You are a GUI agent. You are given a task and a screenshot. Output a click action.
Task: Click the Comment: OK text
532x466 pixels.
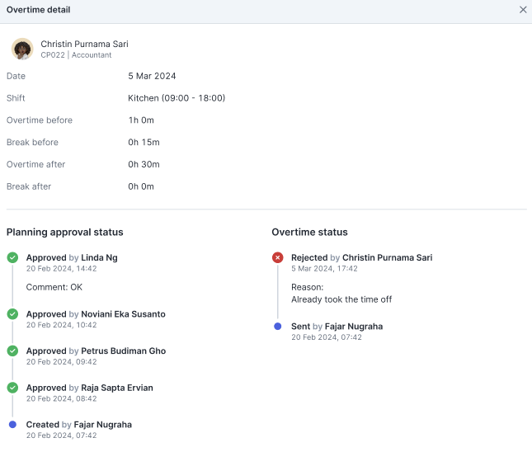point(54,287)
